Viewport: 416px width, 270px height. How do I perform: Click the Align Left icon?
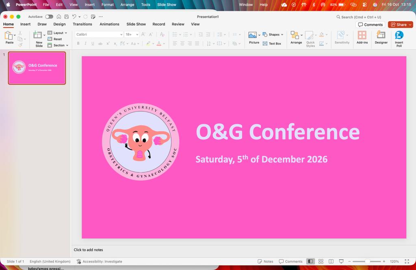click(x=175, y=43)
